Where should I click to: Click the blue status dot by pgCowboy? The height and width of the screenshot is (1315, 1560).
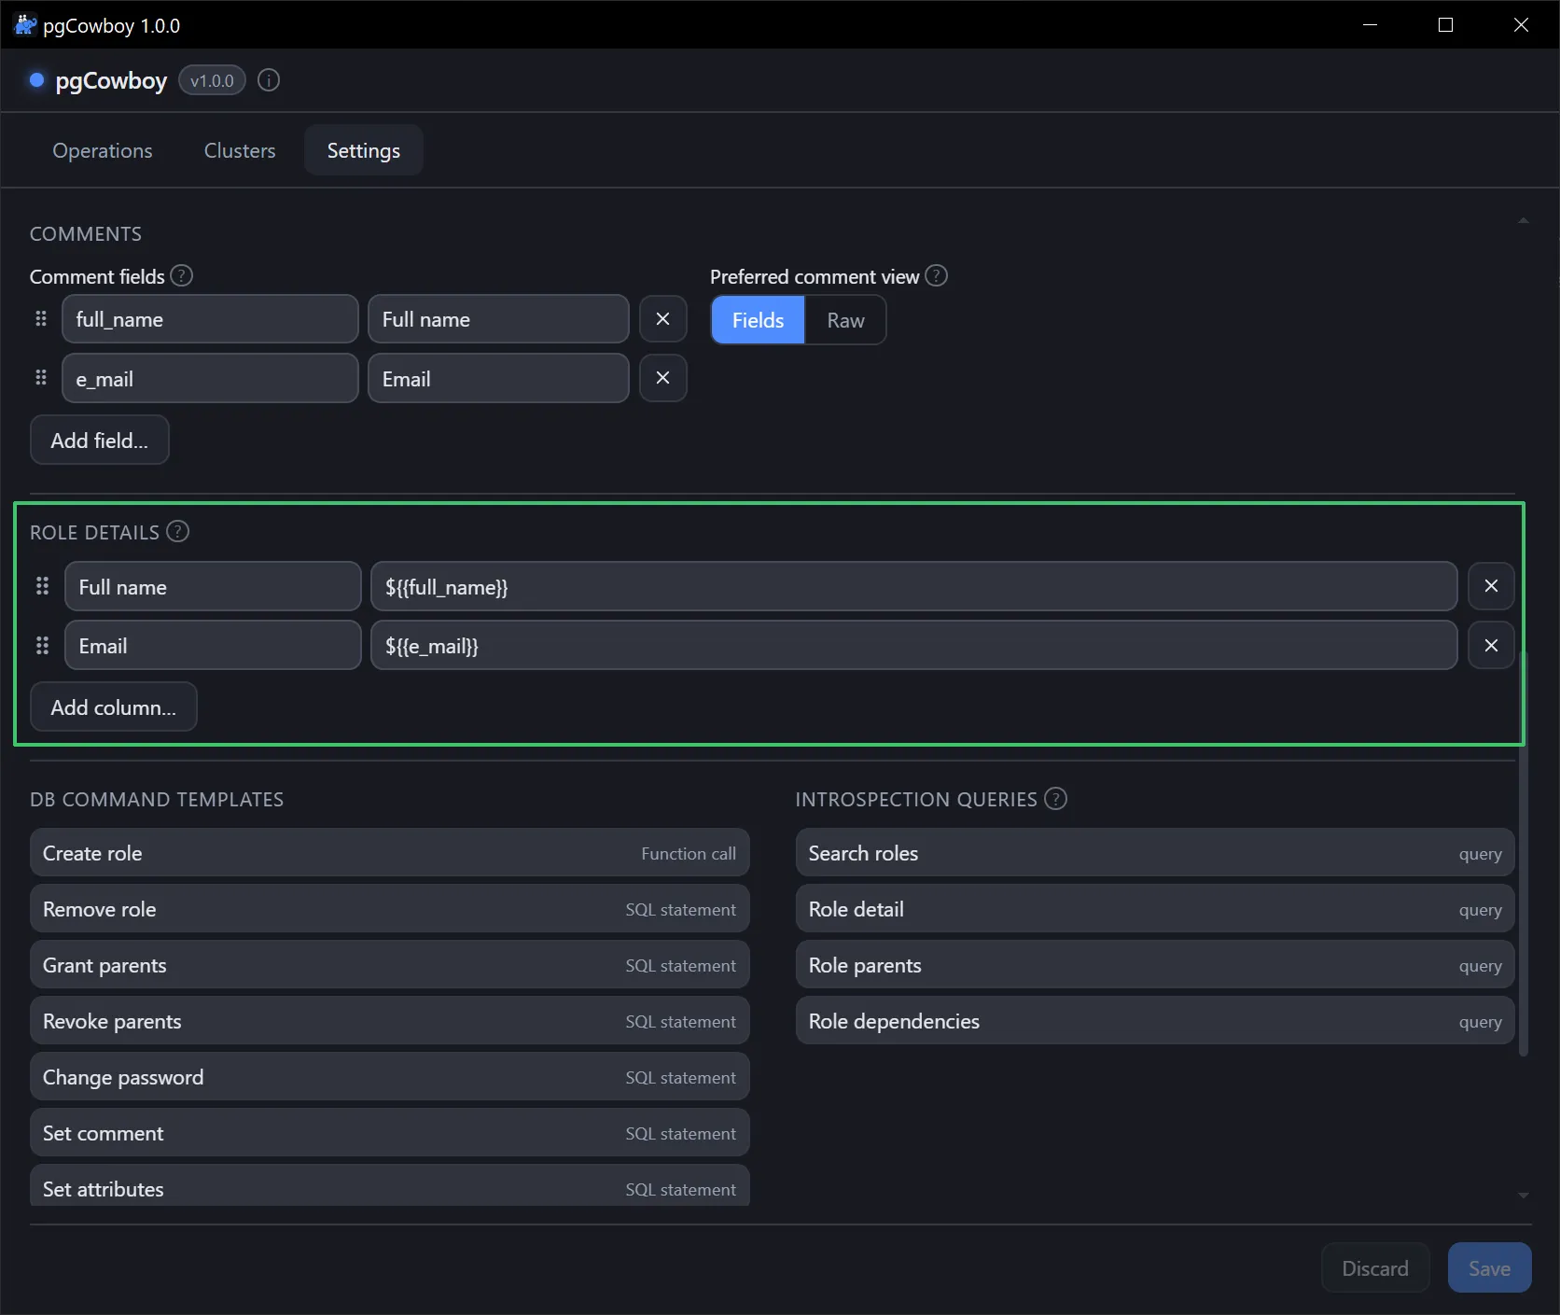37,80
